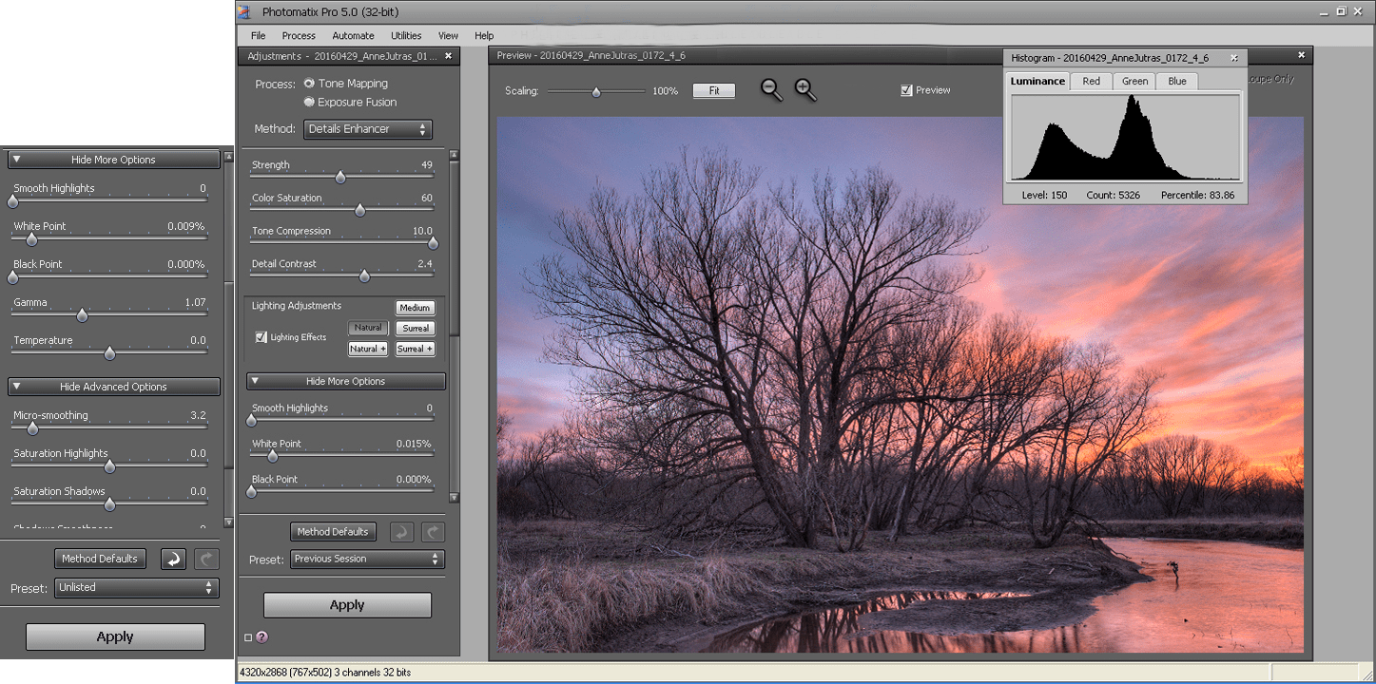Click the zoom out magnifier icon

(771, 90)
